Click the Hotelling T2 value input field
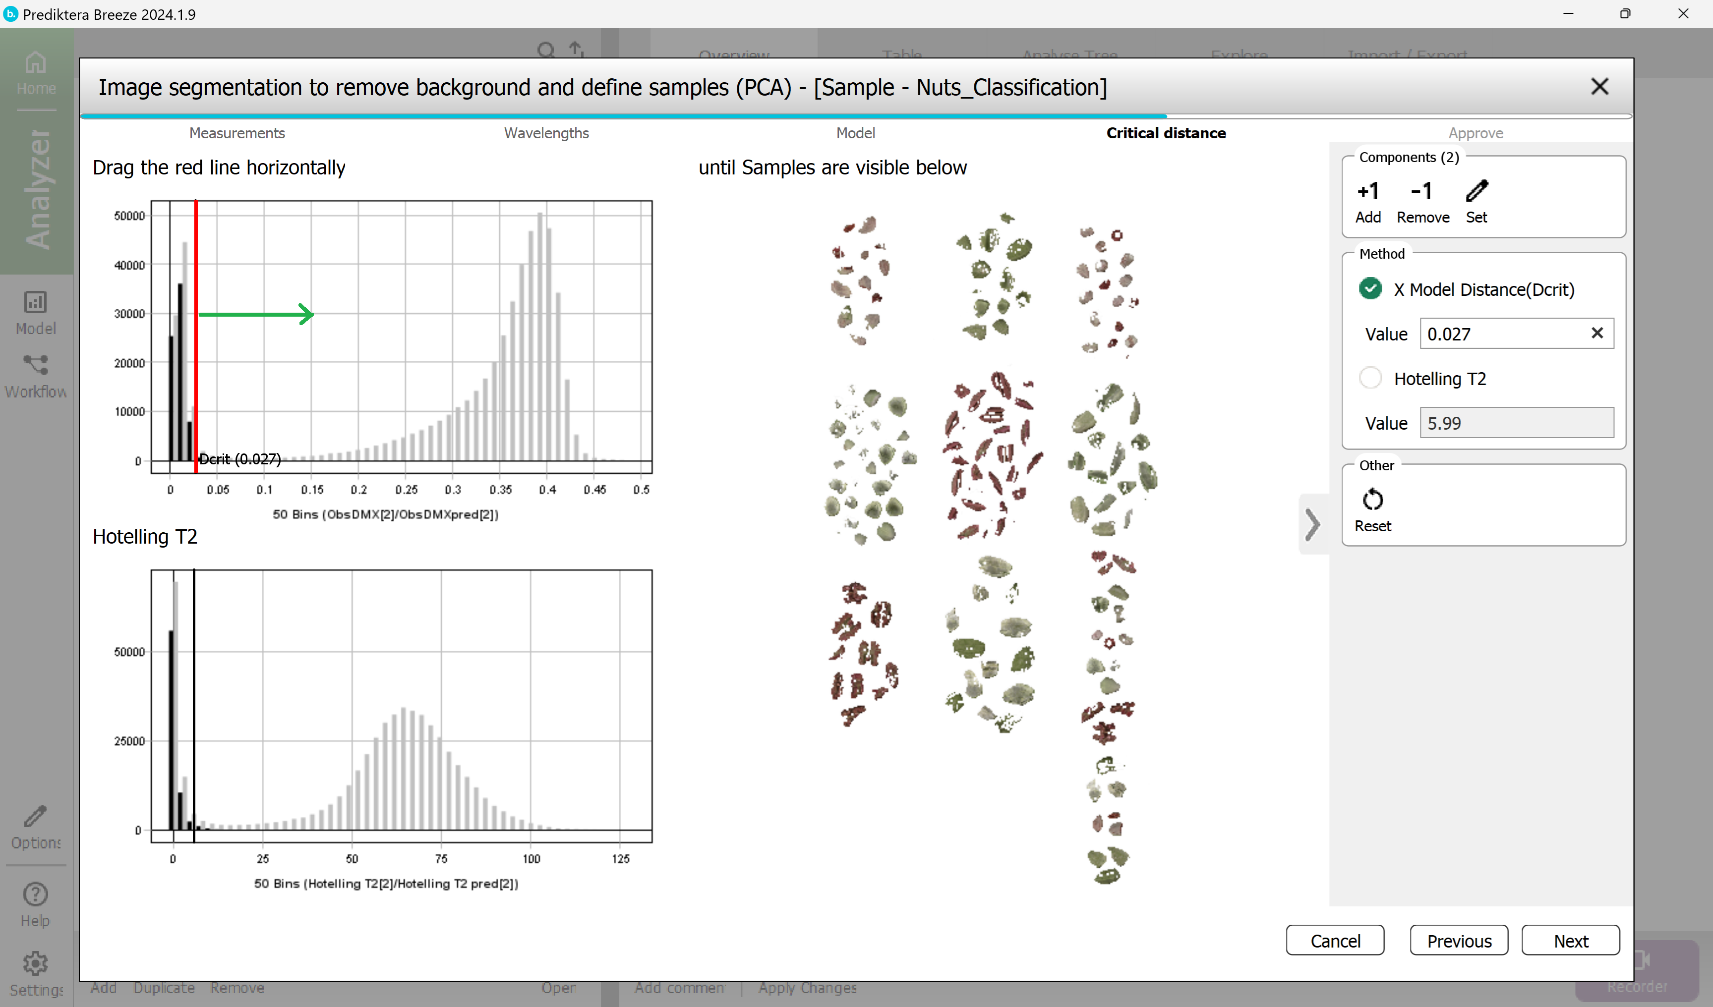Screen dimensions: 1713x1007 pyautogui.click(x=1515, y=422)
